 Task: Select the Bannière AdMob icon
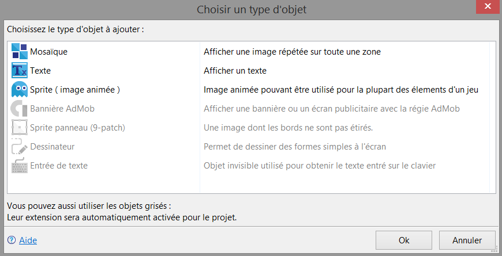point(20,109)
